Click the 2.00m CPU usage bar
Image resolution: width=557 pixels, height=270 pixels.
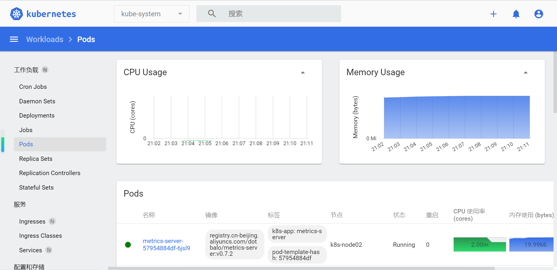pyautogui.click(x=480, y=244)
